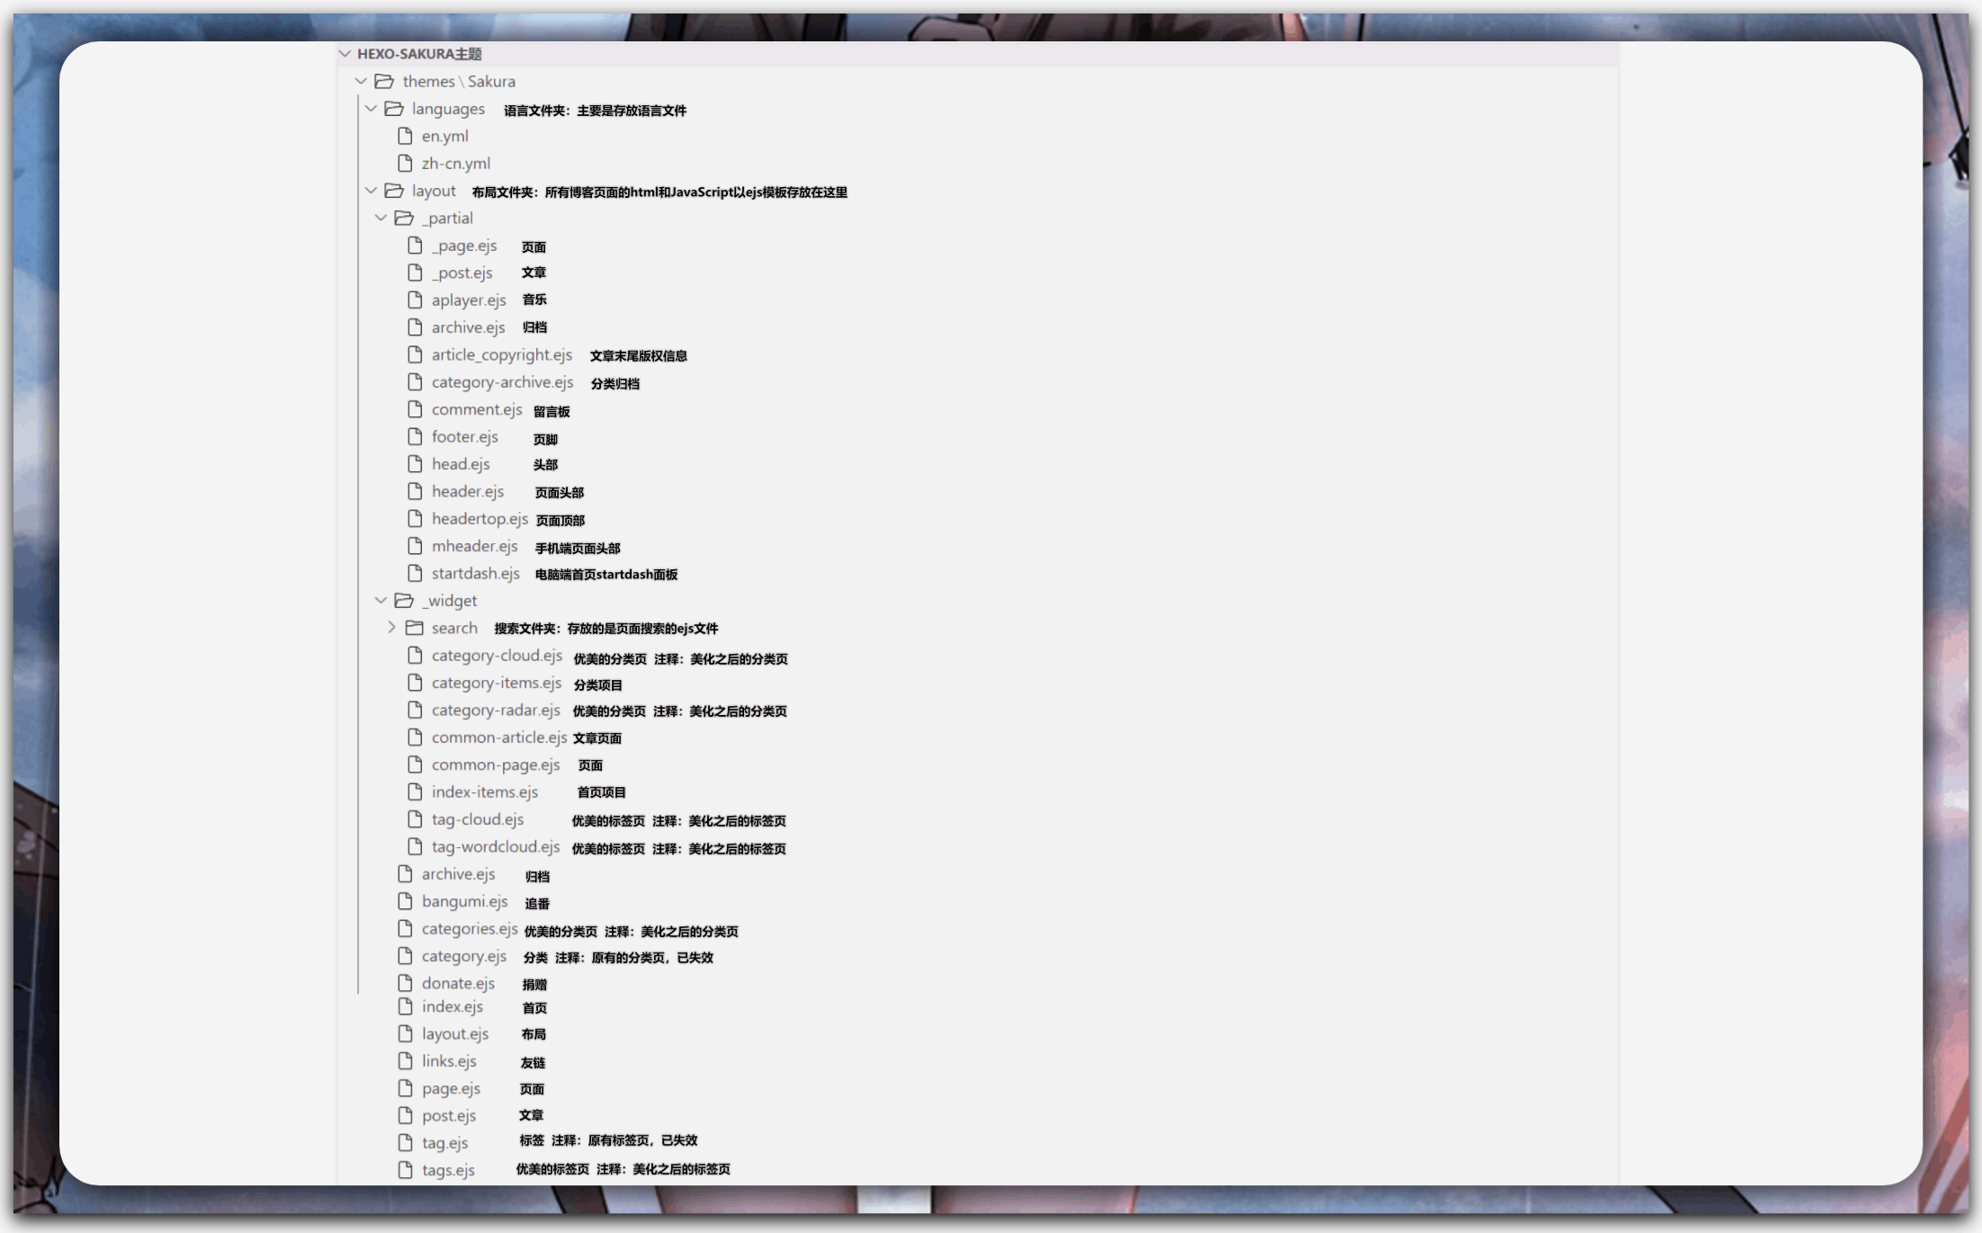Open category-items.ejs file name
Image resolution: width=1982 pixels, height=1233 pixels.
(497, 683)
